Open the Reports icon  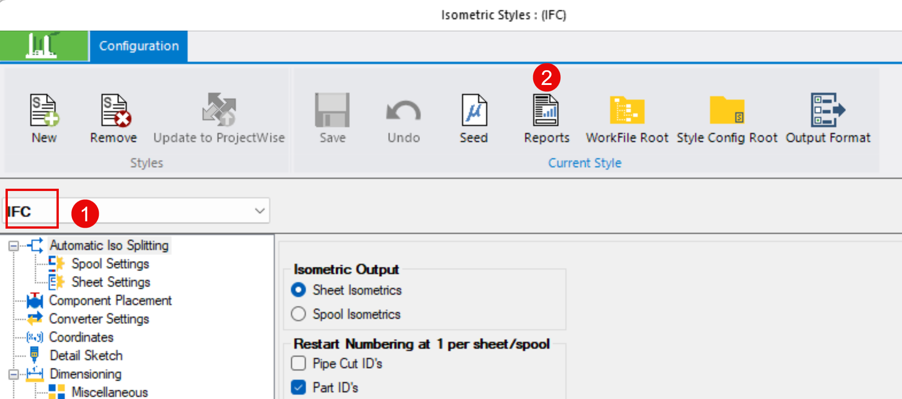(546, 110)
